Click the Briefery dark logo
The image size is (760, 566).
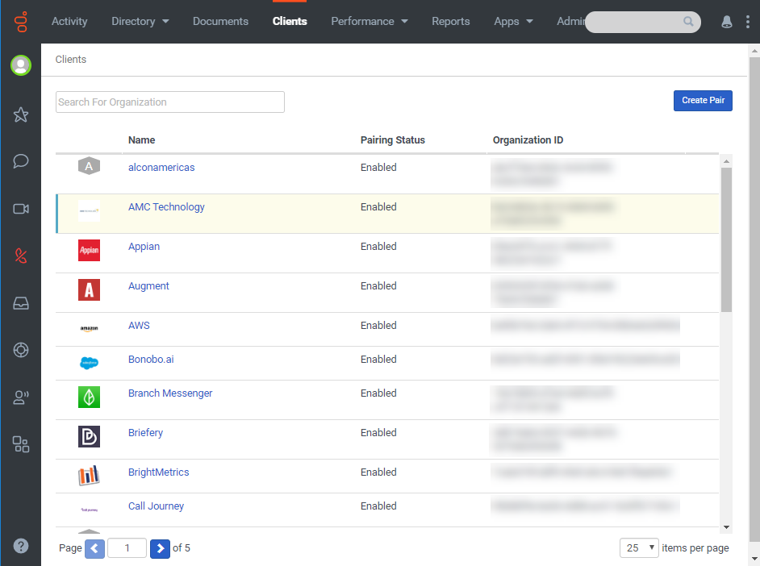click(x=90, y=436)
